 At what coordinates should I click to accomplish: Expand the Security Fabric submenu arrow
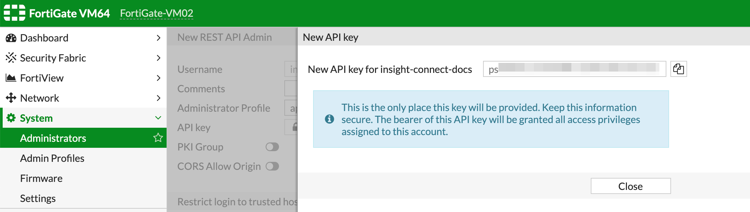click(158, 58)
